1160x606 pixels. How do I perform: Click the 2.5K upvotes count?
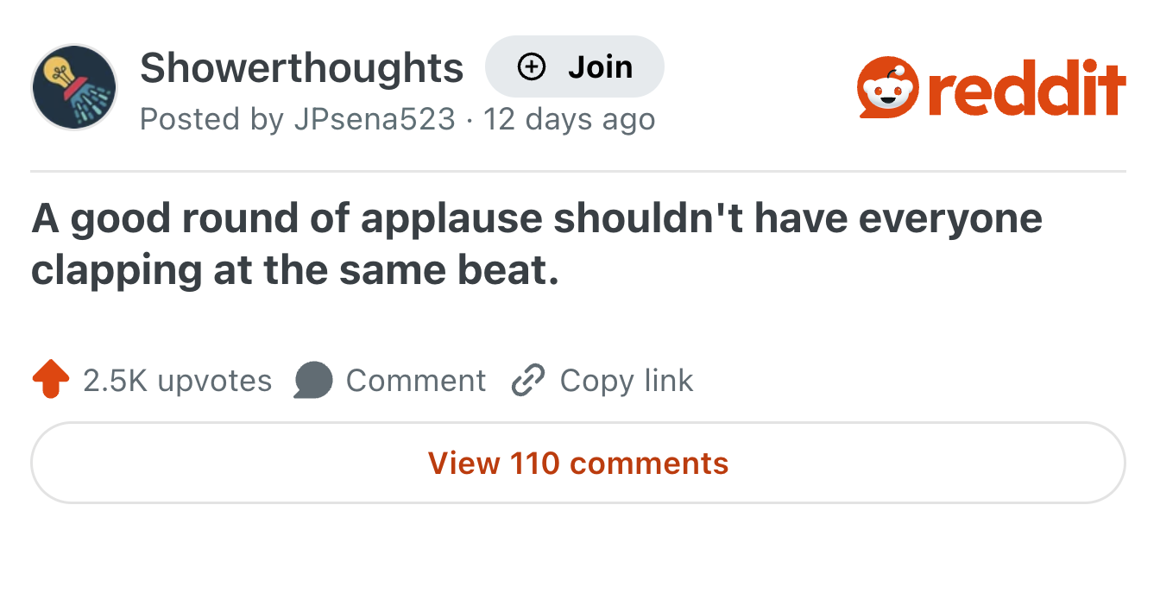[x=176, y=380]
